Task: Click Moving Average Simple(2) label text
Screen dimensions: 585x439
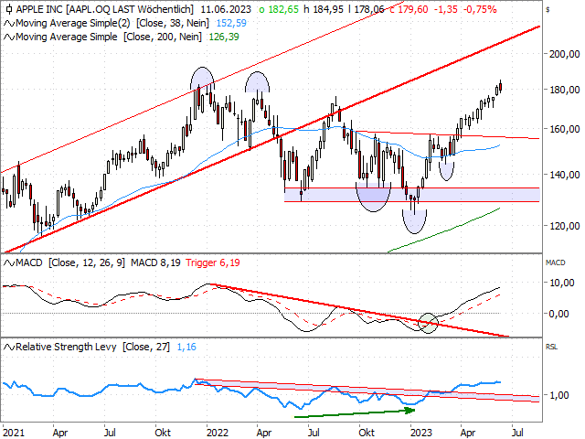Action: [x=73, y=23]
